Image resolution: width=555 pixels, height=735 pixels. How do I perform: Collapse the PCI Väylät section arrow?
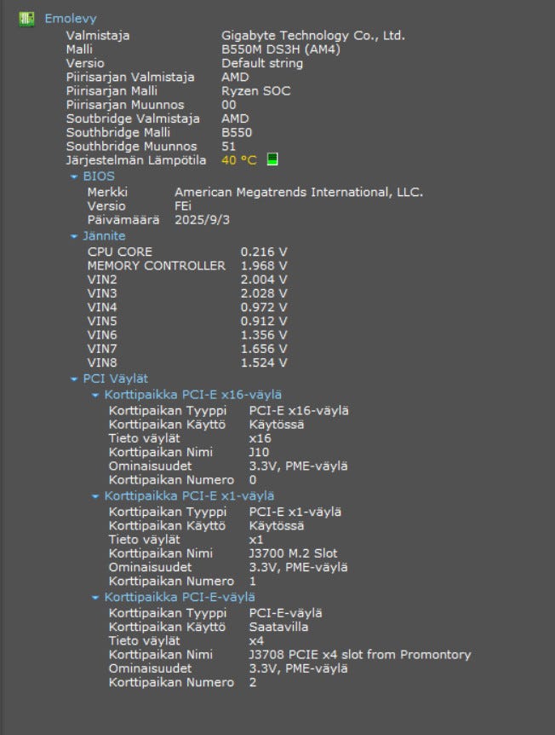point(73,379)
